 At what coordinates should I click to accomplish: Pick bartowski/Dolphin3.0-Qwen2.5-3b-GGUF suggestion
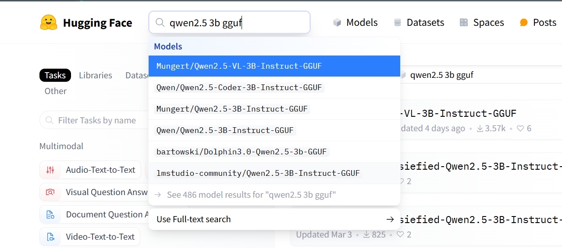242,152
